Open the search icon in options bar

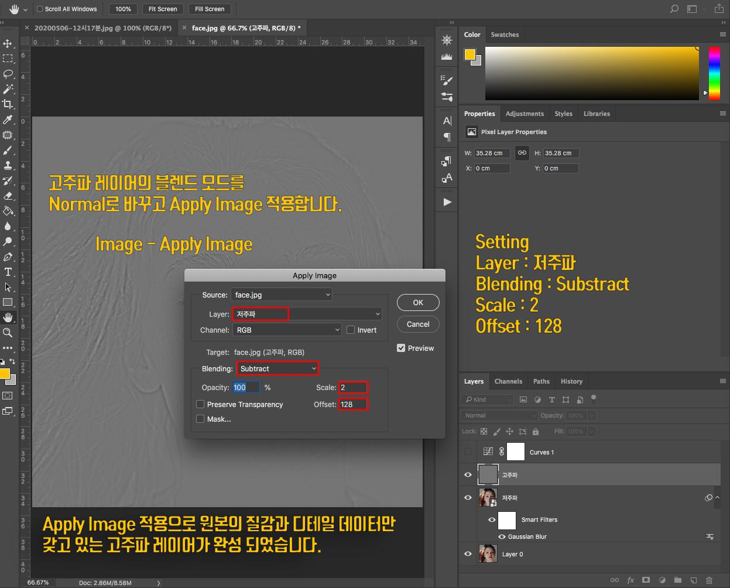tap(674, 9)
